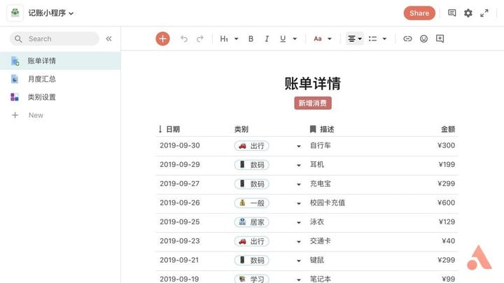This screenshot has width=504, height=283.
Task: Toggle underline formatting
Action: [283, 39]
